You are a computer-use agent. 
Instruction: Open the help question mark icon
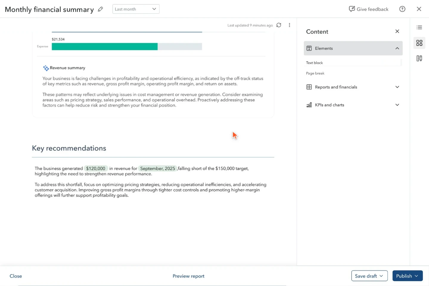402,9
